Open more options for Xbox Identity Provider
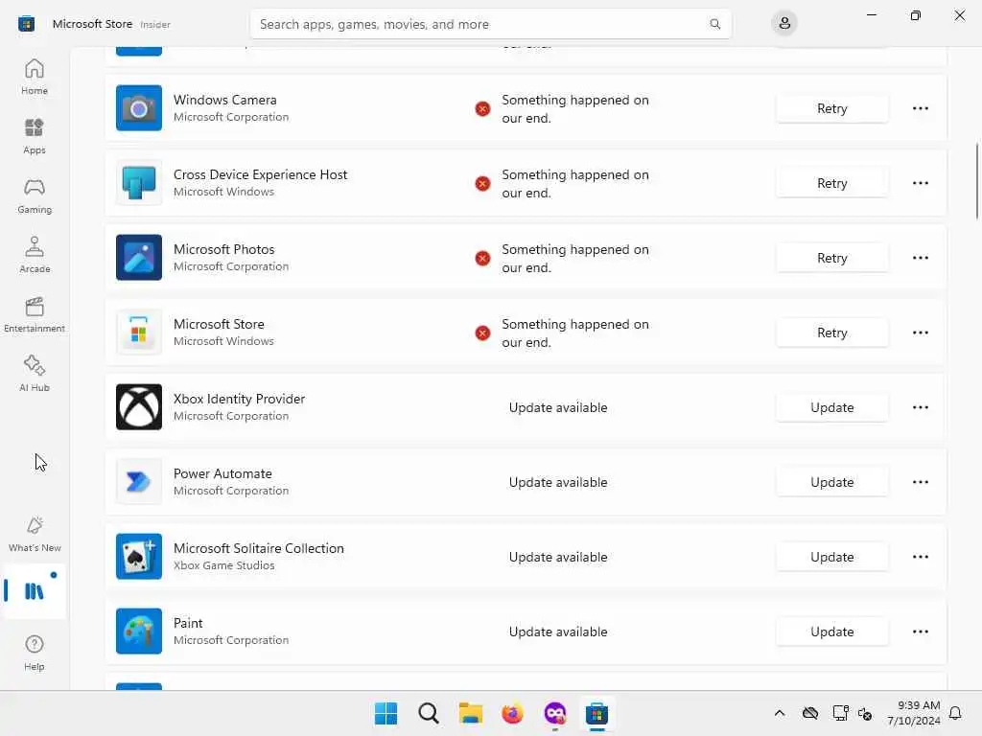The image size is (982, 736). pos(920,407)
